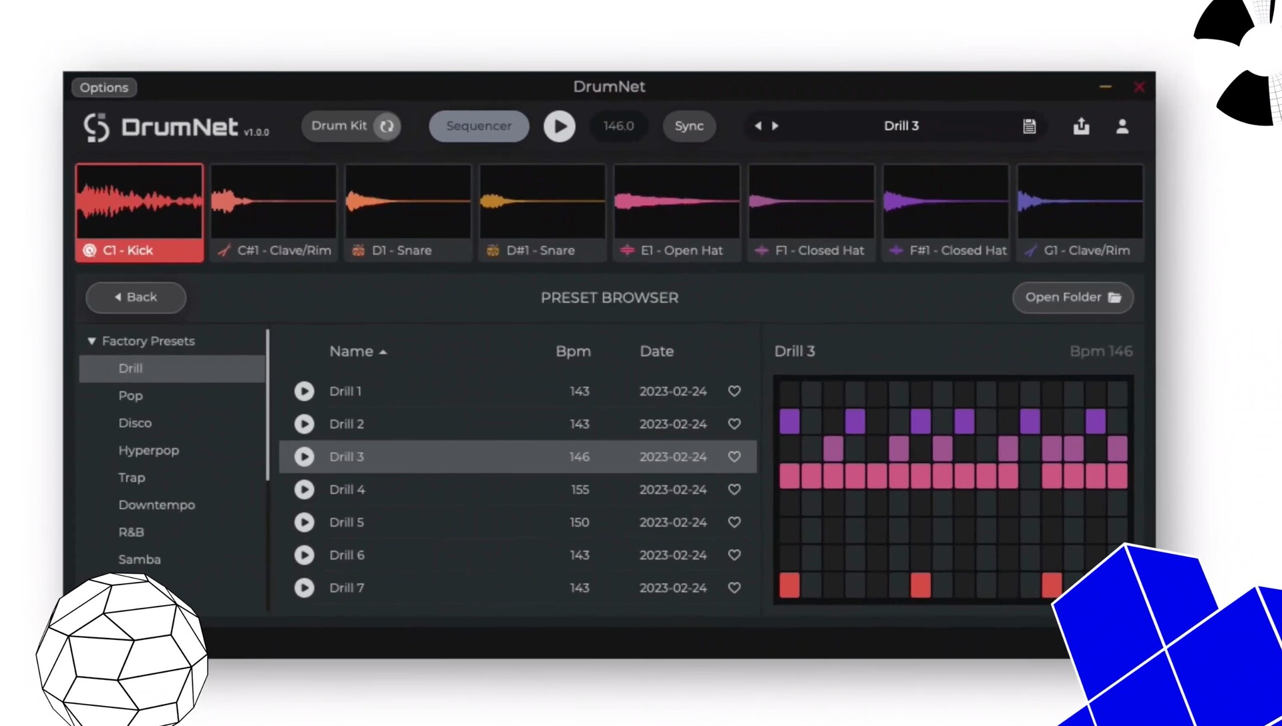Go to previous preset with left arrow

click(758, 125)
